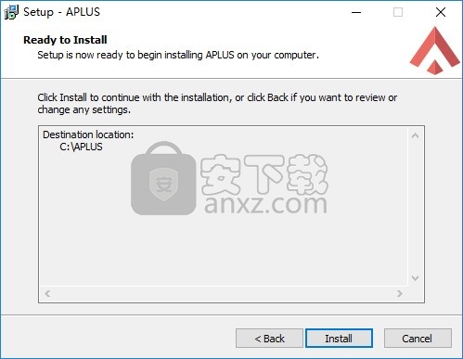
Task: Click the red APLUS logo
Action: point(435,50)
